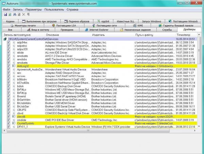
Task: Select the DFX11_1 driver entry name
Action: pos(22,127)
